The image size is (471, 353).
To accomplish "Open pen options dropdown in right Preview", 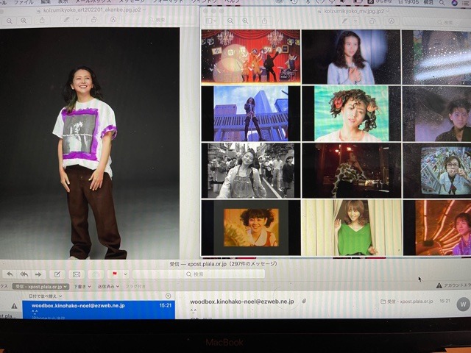I will pyautogui.click(x=356, y=21).
